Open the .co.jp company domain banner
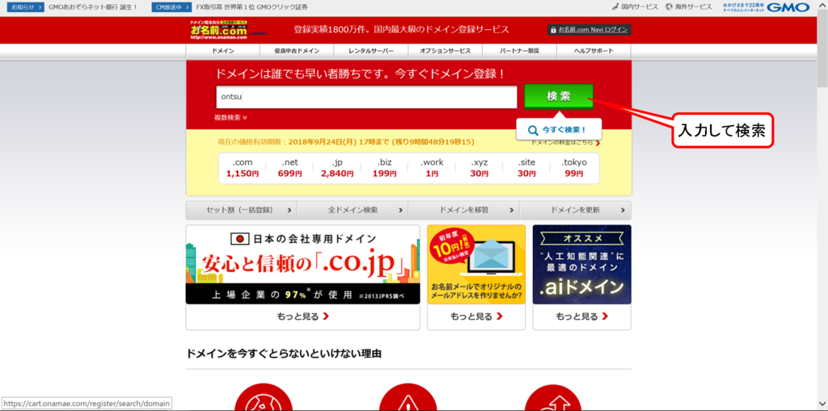The height and width of the screenshot is (411, 828). pyautogui.click(x=302, y=264)
